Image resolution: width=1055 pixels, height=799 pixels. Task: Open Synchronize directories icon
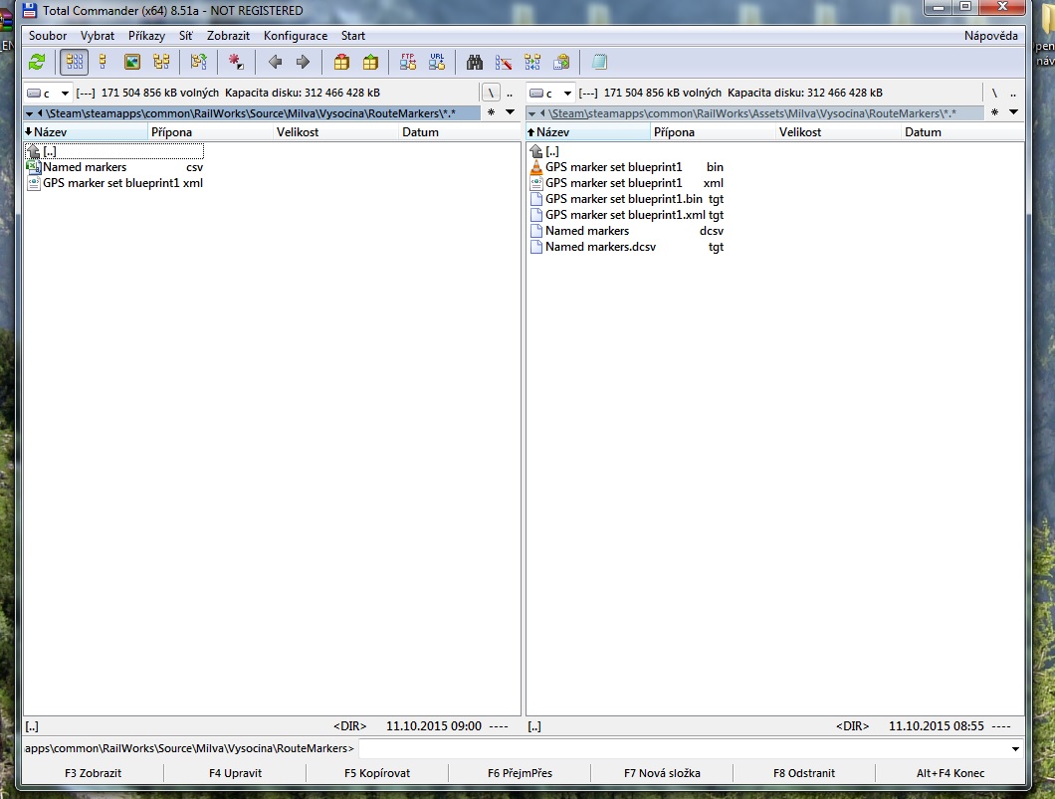tap(532, 63)
